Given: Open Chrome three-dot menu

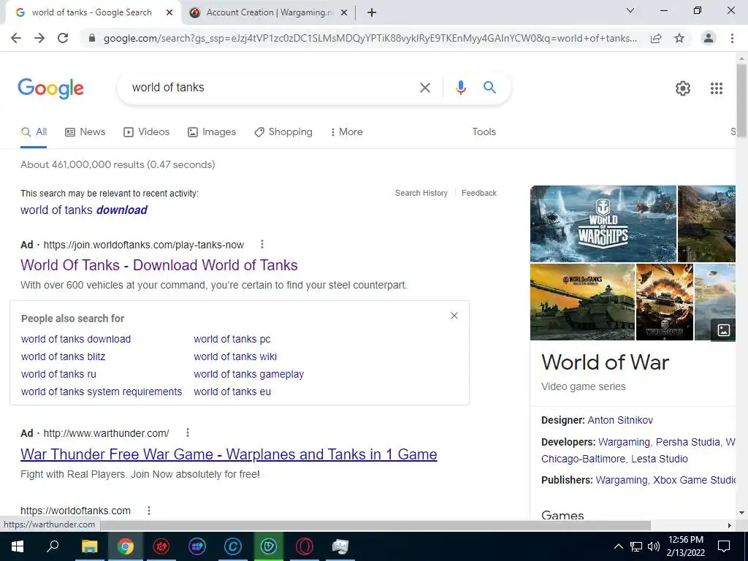Looking at the screenshot, I should click(732, 38).
